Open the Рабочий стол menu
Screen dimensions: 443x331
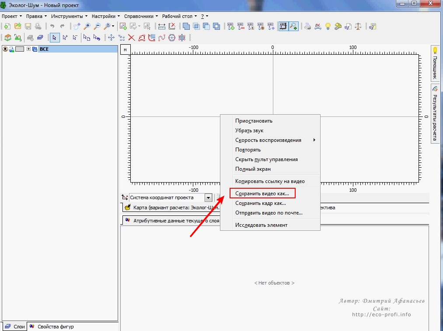click(x=179, y=16)
